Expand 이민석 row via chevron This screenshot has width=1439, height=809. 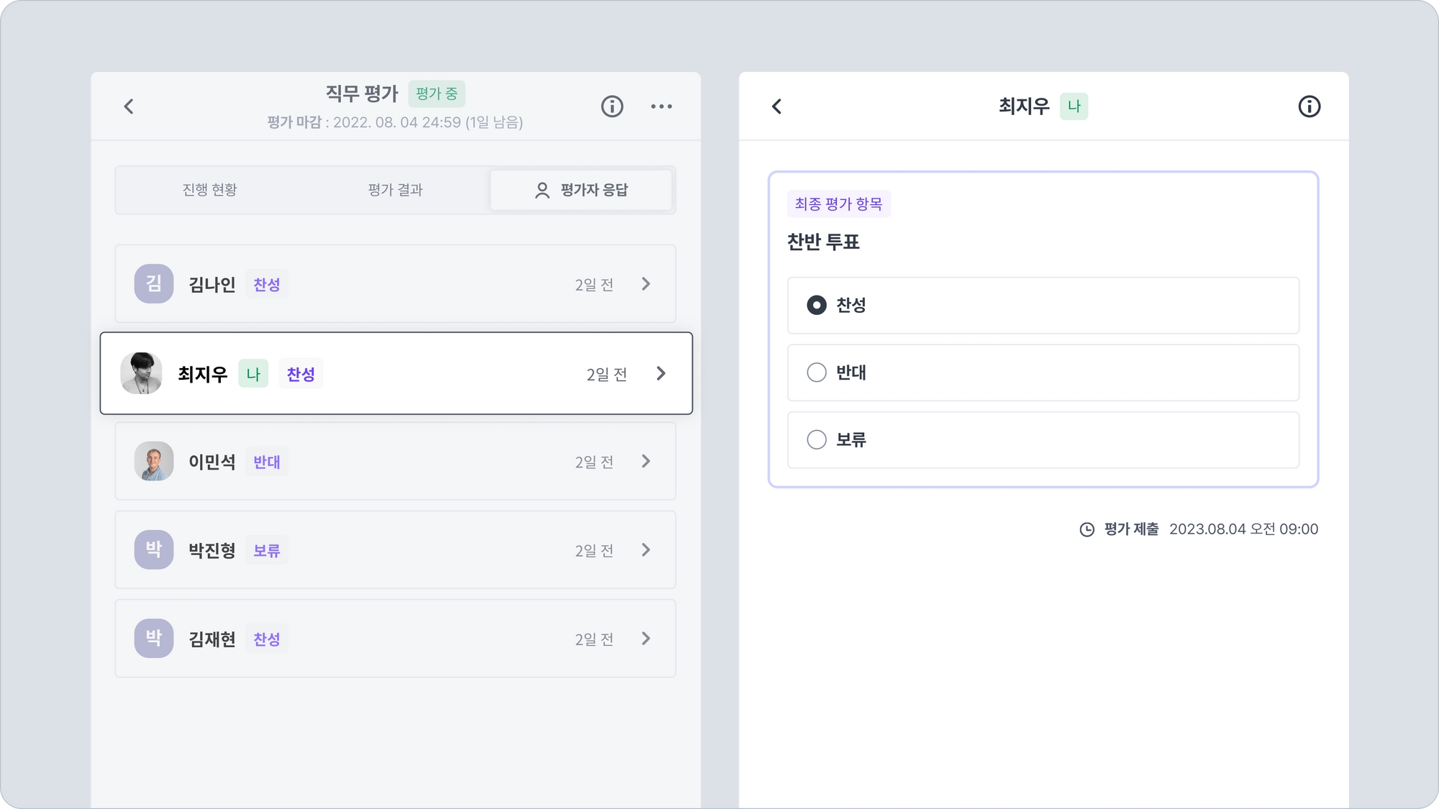tap(645, 461)
